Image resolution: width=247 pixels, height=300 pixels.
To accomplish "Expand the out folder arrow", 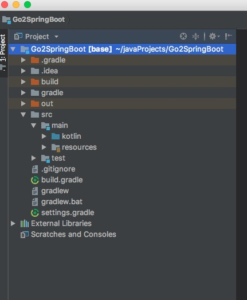I will point(23,104).
